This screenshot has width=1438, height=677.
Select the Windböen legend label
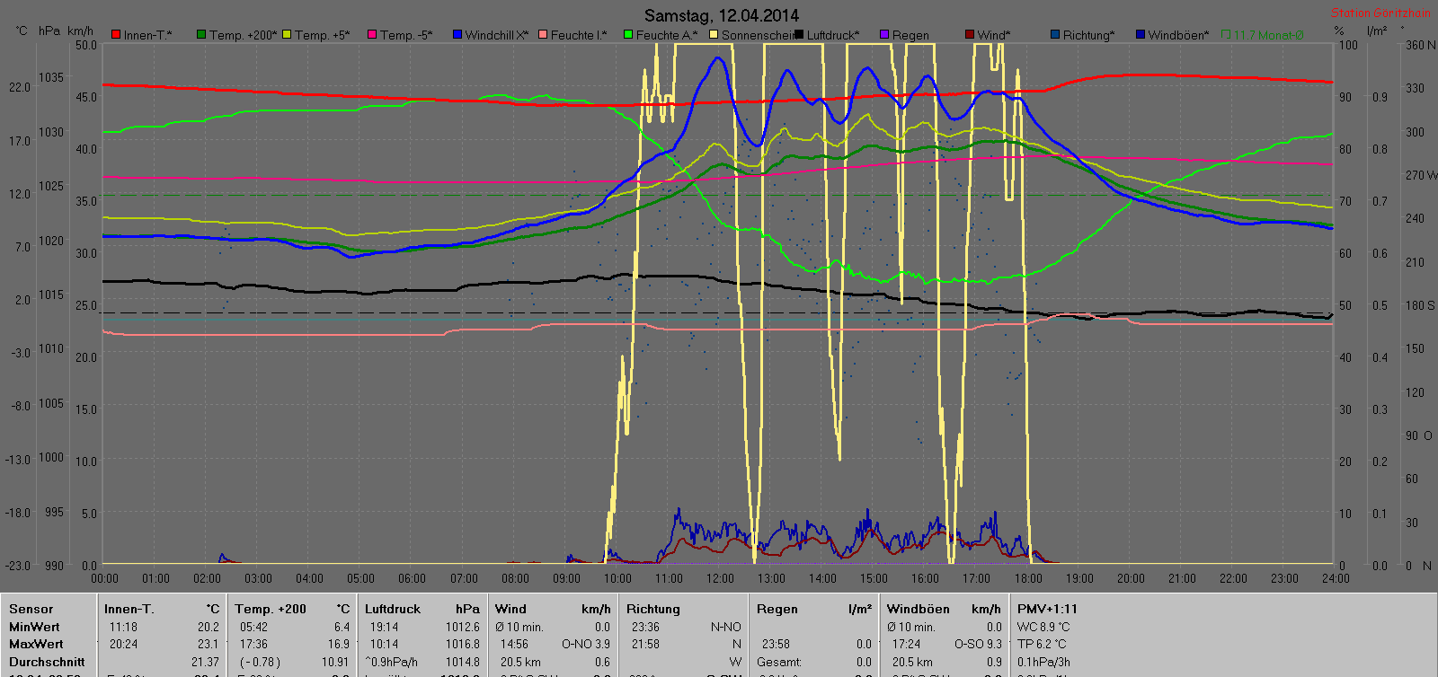tap(1177, 35)
